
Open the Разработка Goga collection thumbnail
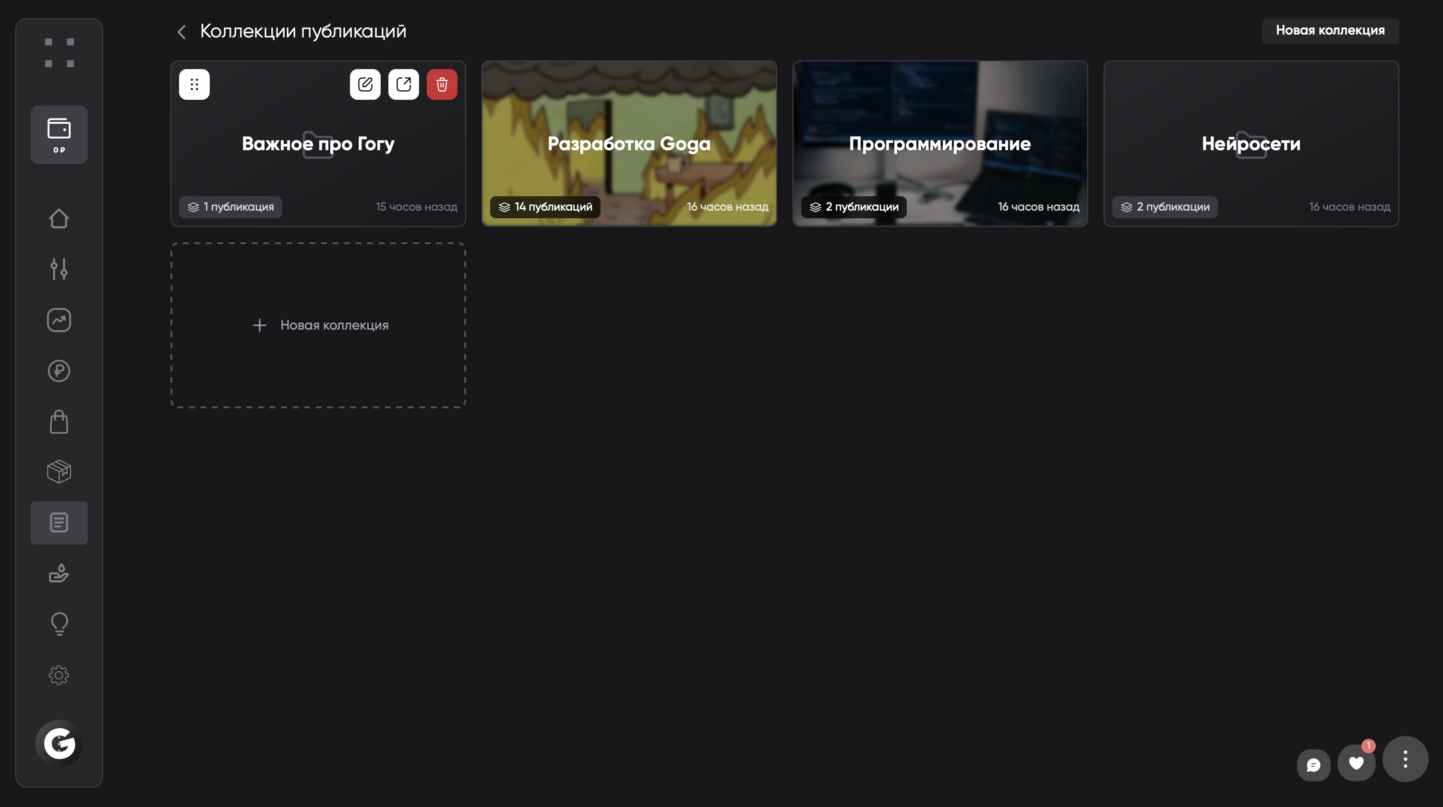point(628,143)
